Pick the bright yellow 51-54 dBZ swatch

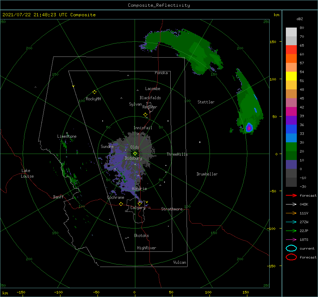tap(291, 76)
